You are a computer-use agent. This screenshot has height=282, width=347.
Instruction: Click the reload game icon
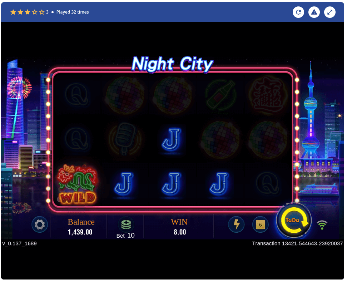[298, 12]
